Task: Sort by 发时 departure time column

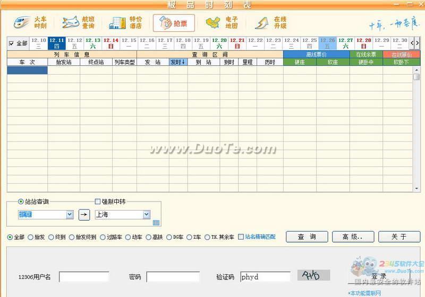Action: click(178, 62)
